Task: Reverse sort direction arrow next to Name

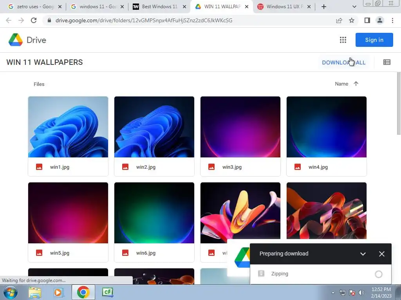Action: [356, 84]
